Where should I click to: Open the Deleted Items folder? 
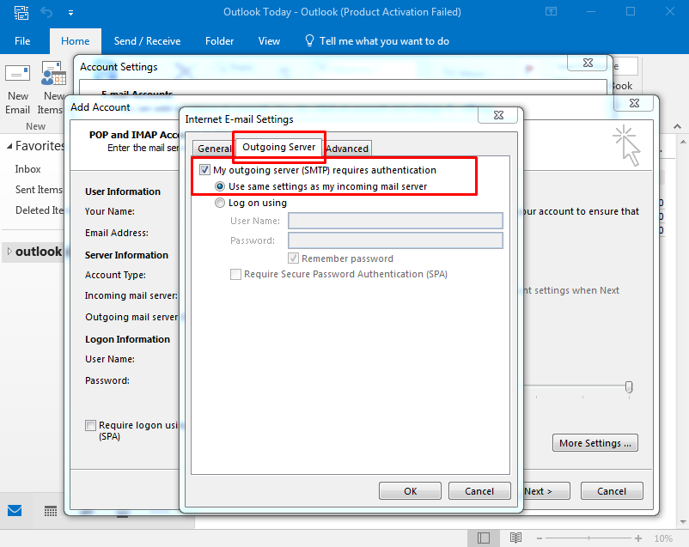pyautogui.click(x=40, y=210)
